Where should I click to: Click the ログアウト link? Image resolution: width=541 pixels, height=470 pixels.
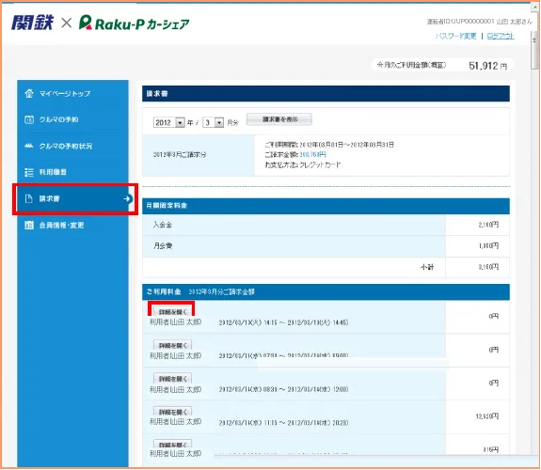click(501, 36)
